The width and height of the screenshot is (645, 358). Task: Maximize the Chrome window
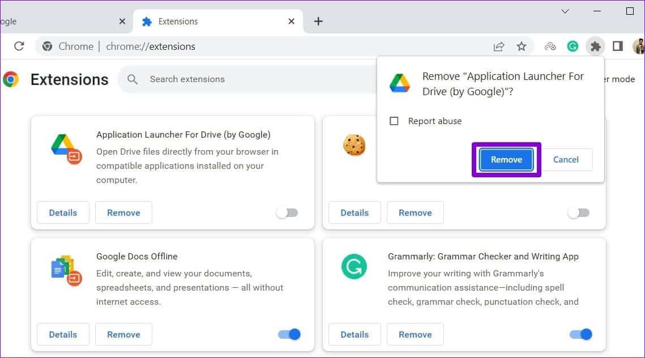pyautogui.click(x=630, y=11)
